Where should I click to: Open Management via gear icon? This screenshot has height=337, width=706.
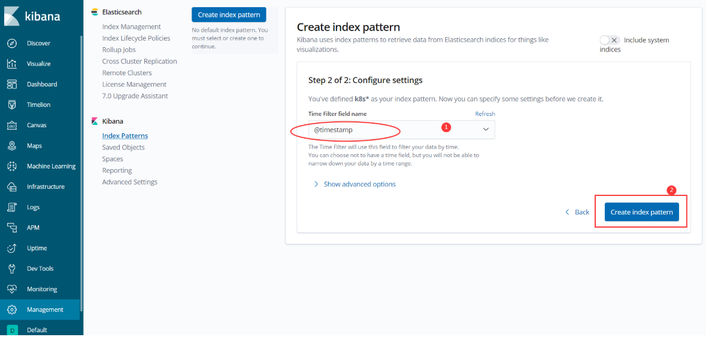12,310
